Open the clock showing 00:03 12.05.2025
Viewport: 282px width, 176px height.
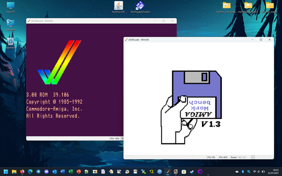273,171
